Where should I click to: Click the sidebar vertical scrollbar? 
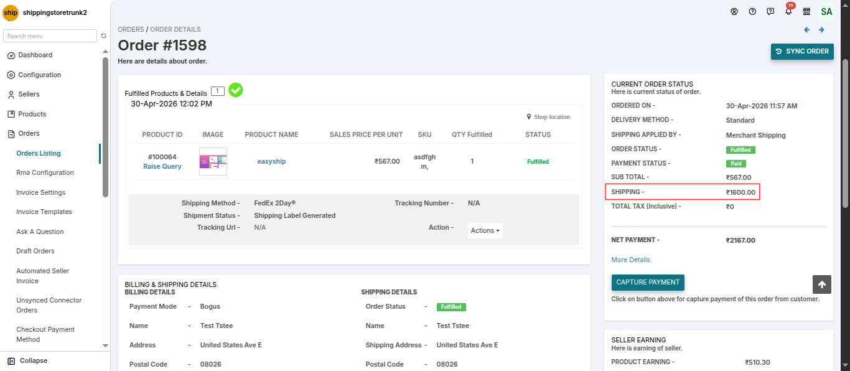click(105, 128)
